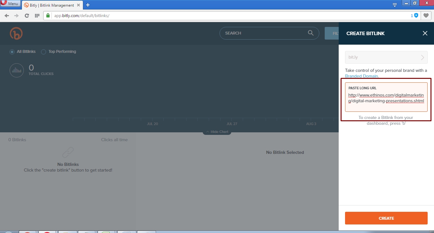Open the tab menu icon in title bar
434x233 pixels.
click(395, 5)
